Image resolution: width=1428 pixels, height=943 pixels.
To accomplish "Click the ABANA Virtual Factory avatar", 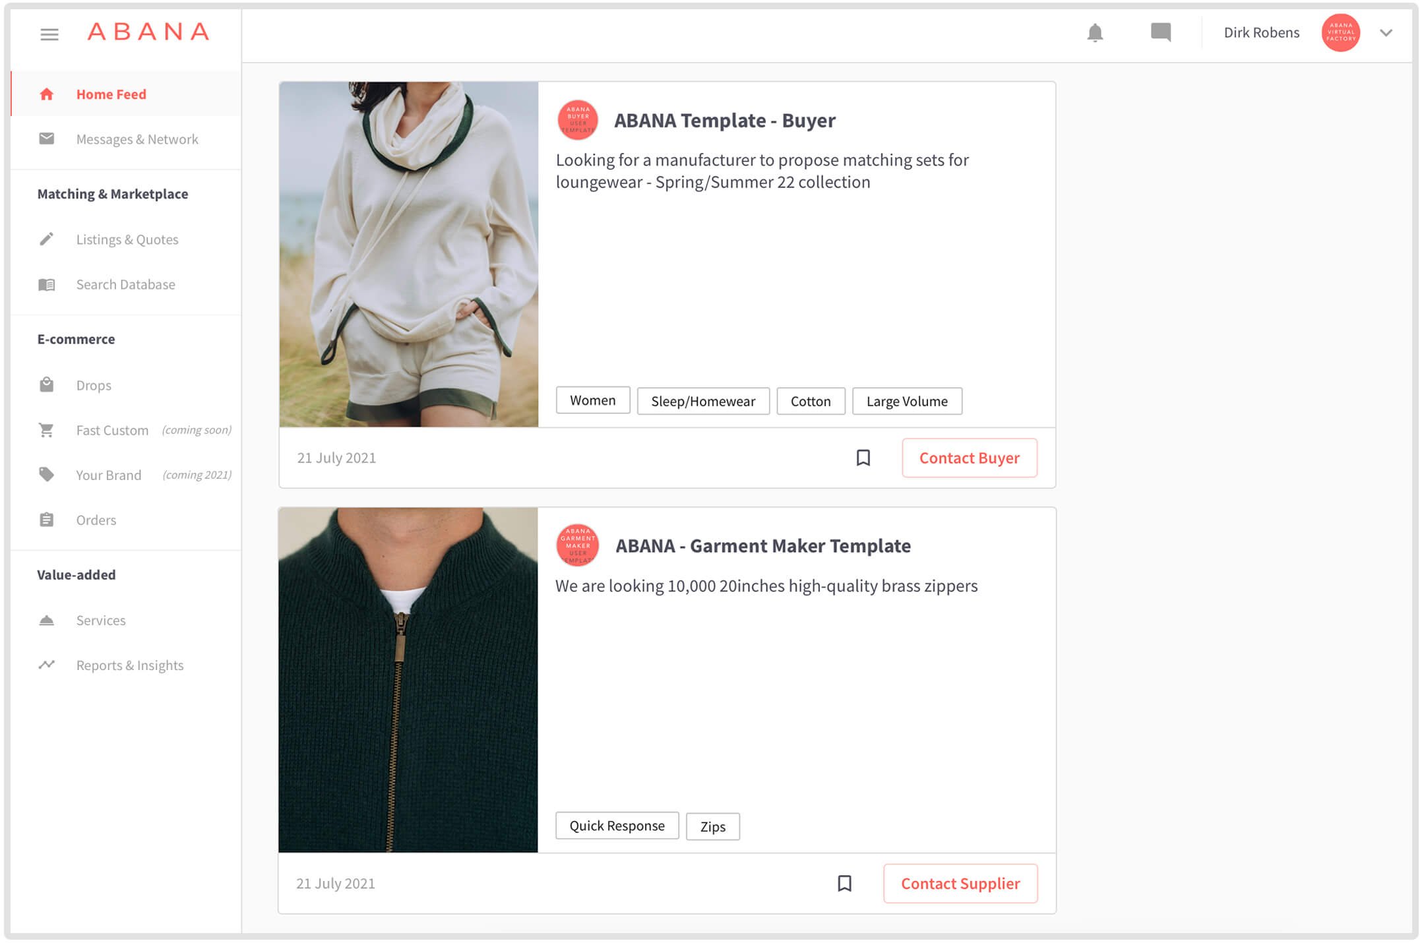I will click(x=1340, y=32).
